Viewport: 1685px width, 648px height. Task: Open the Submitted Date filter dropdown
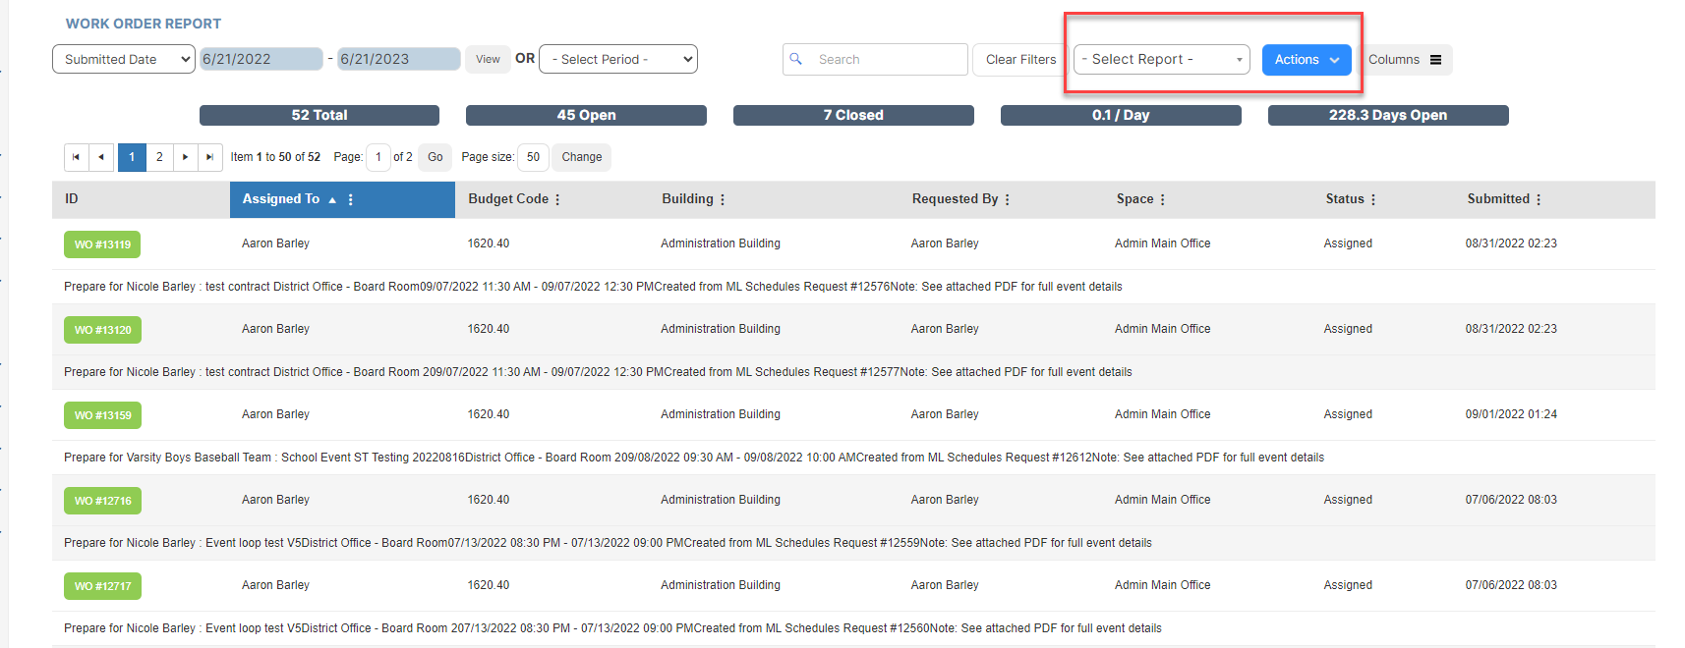pyautogui.click(x=123, y=59)
